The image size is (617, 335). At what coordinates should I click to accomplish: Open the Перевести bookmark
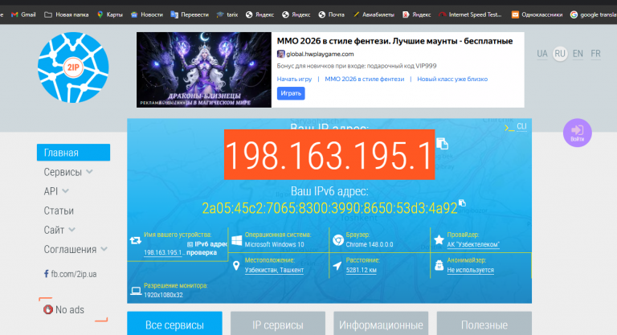click(190, 14)
